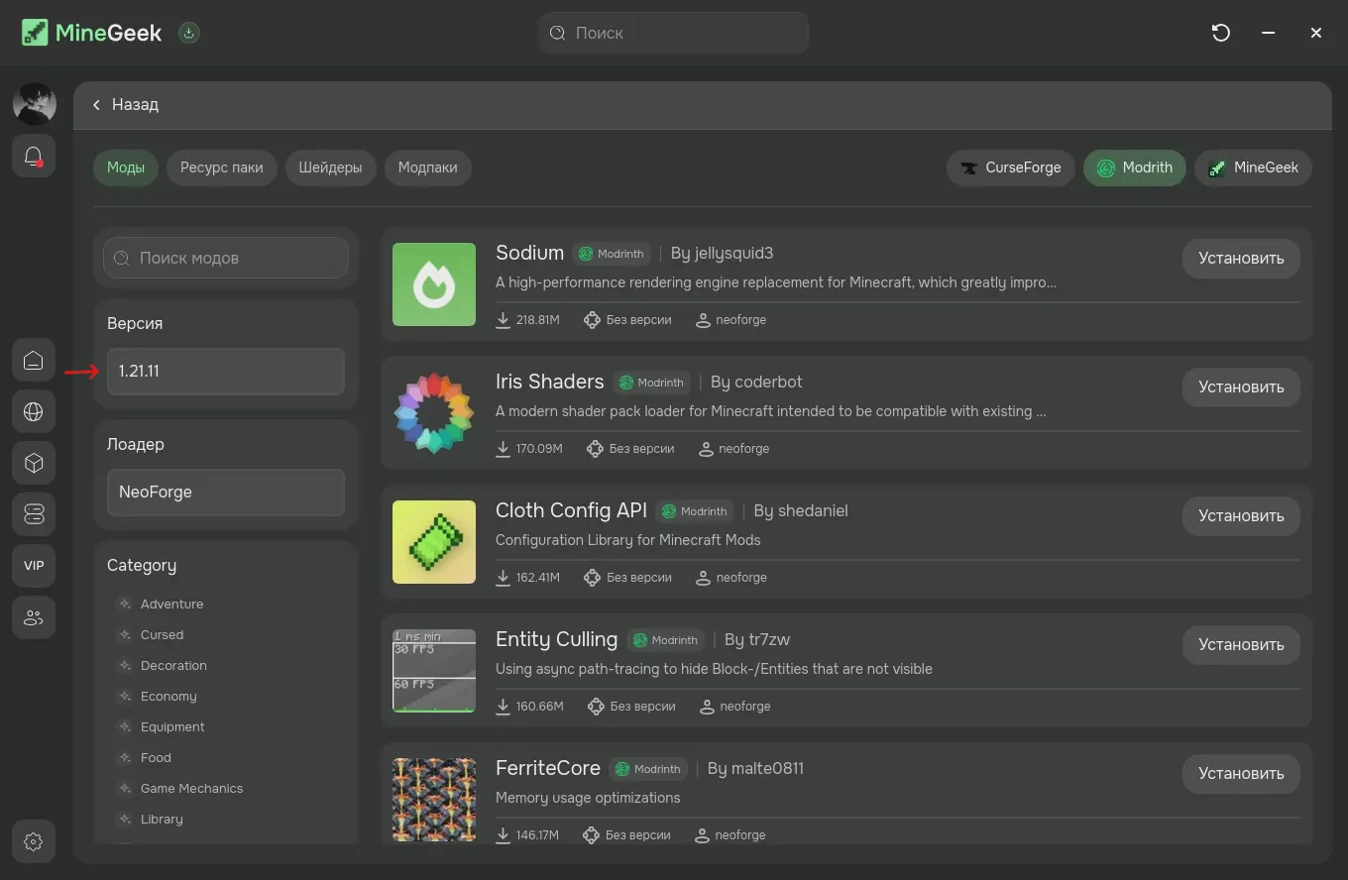Viewport: 1348px width, 880px height.
Task: Click the Cursed category icon
Action: coord(124,634)
